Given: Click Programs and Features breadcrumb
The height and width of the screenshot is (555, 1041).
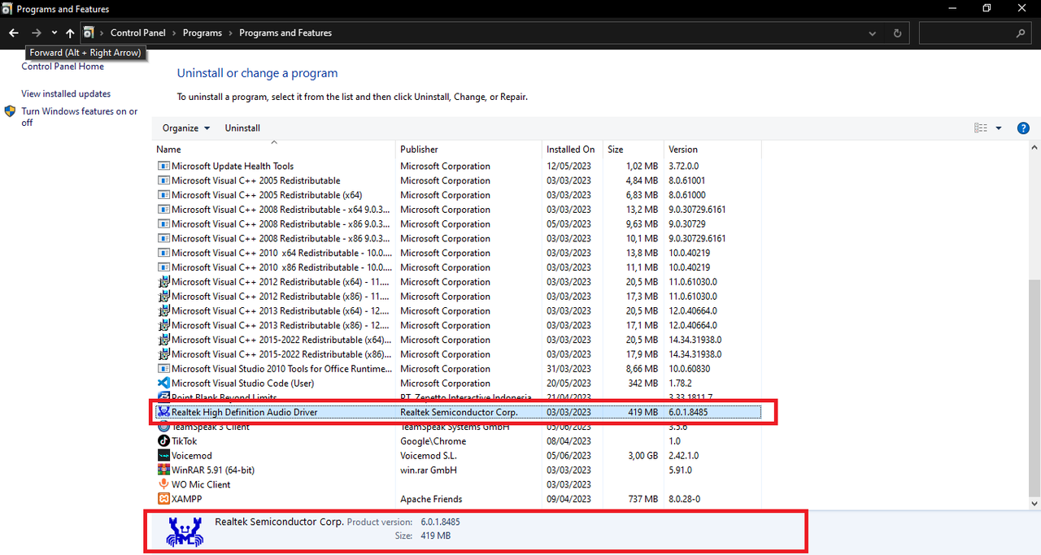Looking at the screenshot, I should [285, 33].
